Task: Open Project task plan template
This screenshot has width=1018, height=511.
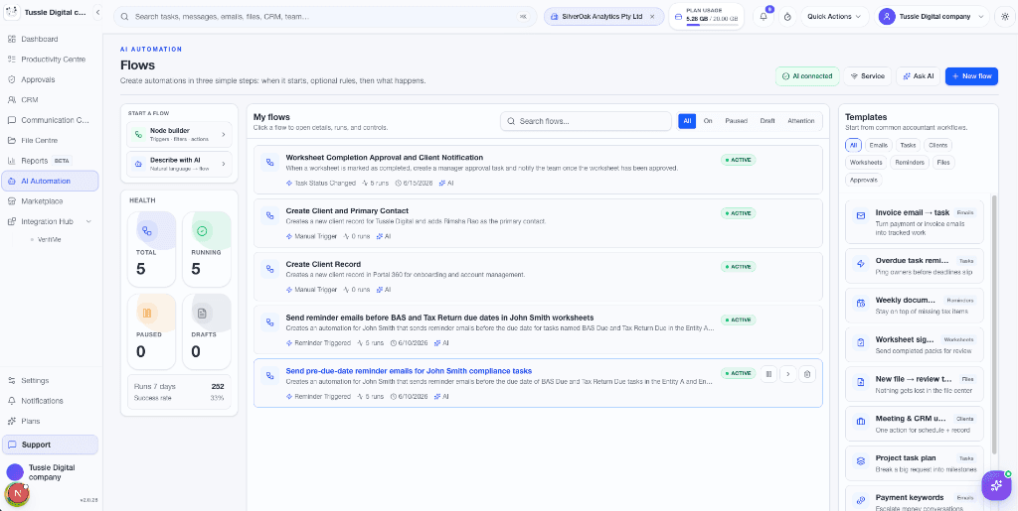Action: [915, 463]
